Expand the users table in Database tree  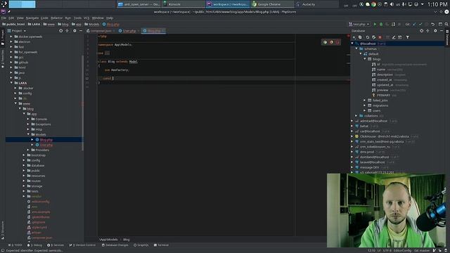pos(365,111)
